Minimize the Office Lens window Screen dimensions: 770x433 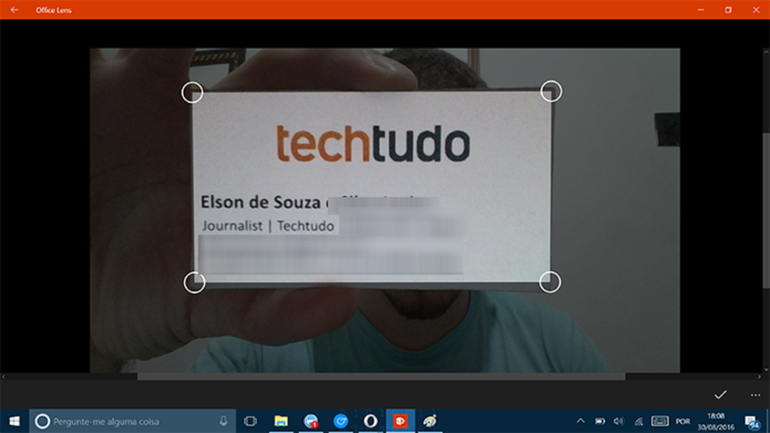pyautogui.click(x=701, y=10)
